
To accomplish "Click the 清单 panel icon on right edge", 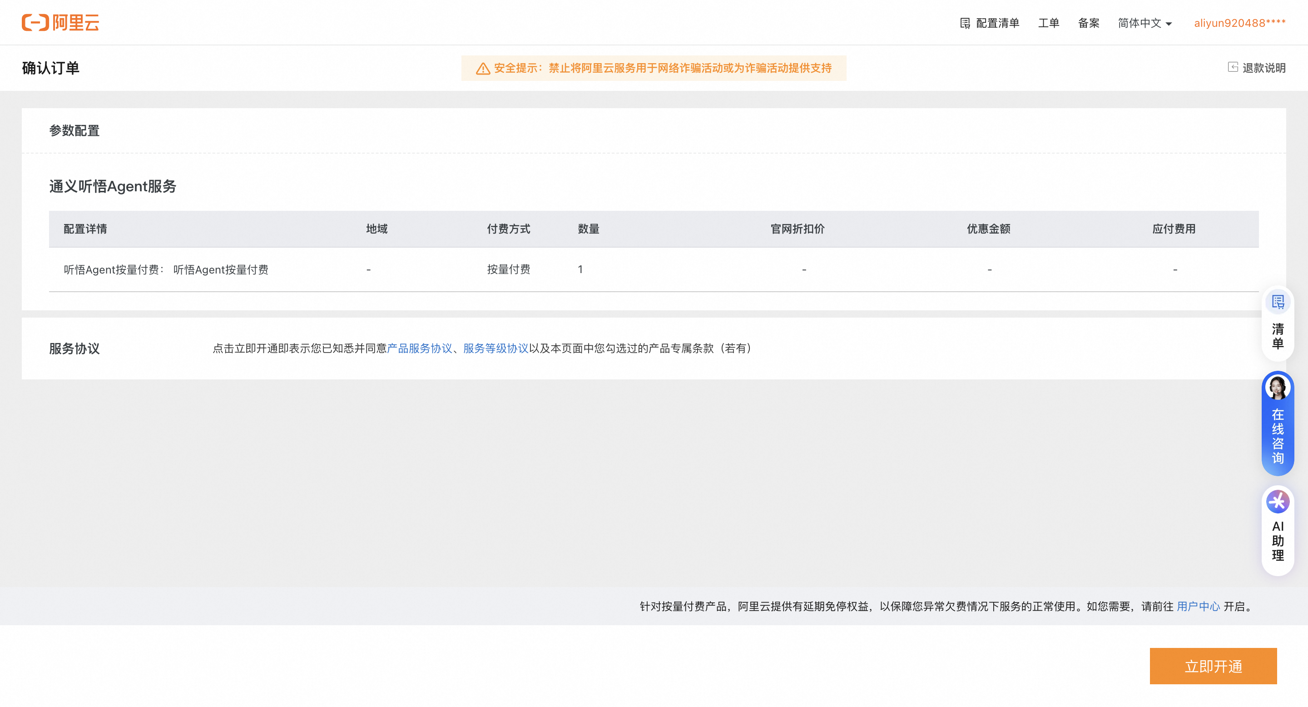I will click(1278, 302).
